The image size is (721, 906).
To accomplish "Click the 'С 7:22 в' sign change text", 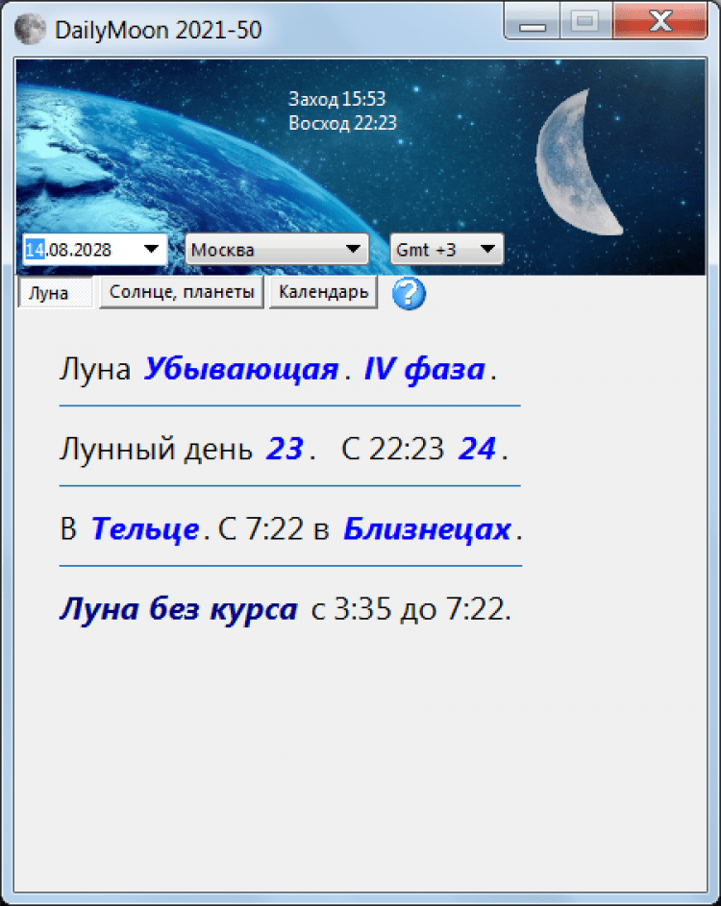I will [x=273, y=528].
